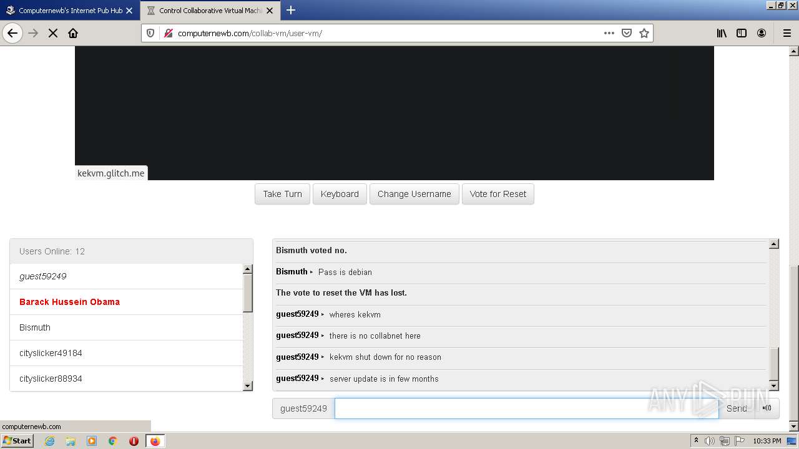
Task: Click the user list scroll up arrow
Action: (248, 269)
